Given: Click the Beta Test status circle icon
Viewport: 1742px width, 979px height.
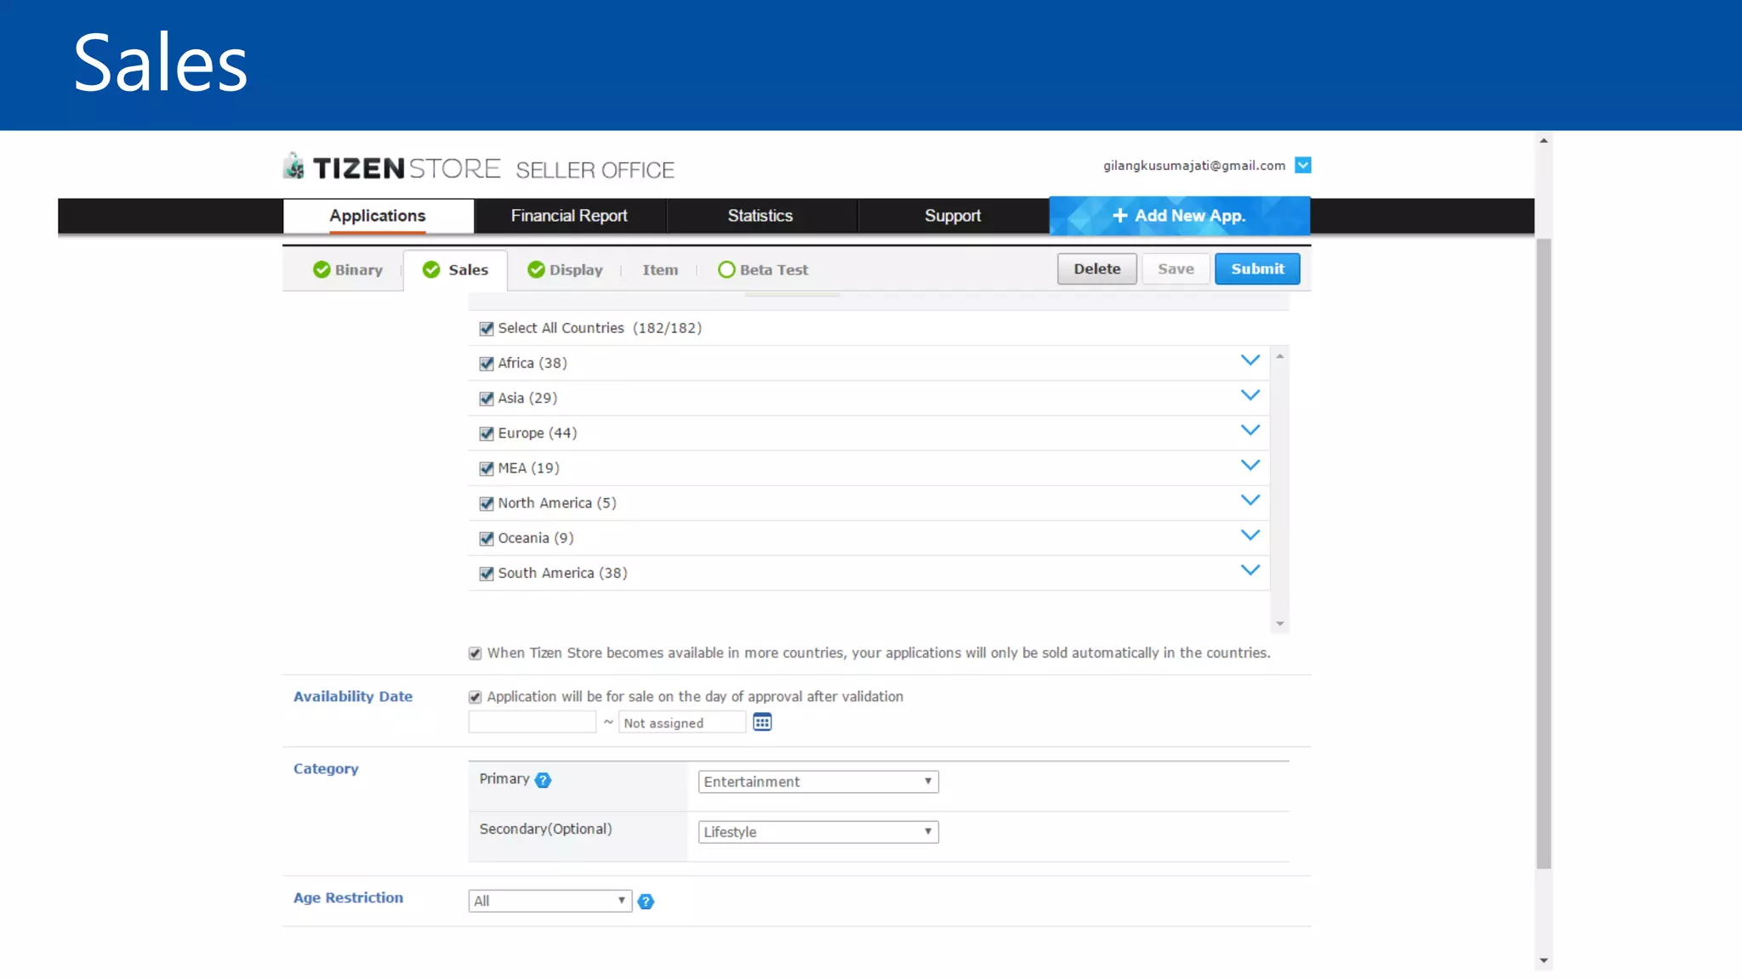Looking at the screenshot, I should [726, 269].
